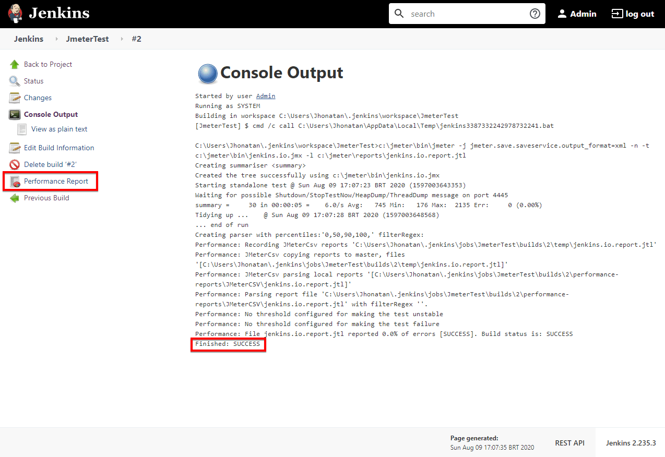Click the search help question mark icon
Viewport: 665px width, 457px height.
click(535, 14)
